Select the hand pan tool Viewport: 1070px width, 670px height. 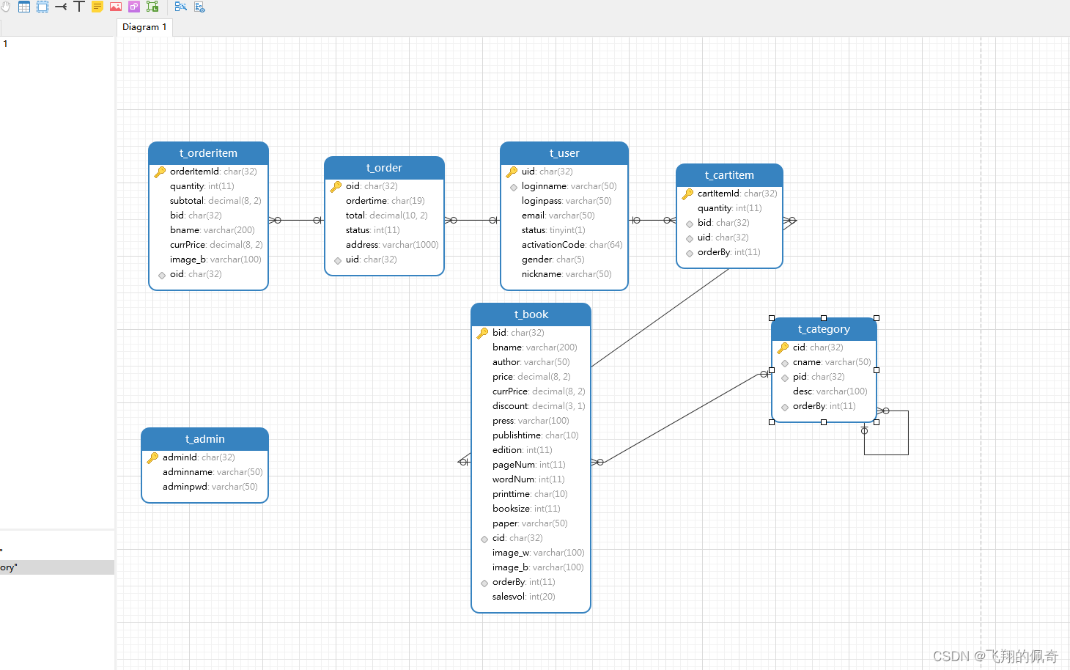pyautogui.click(x=5, y=7)
